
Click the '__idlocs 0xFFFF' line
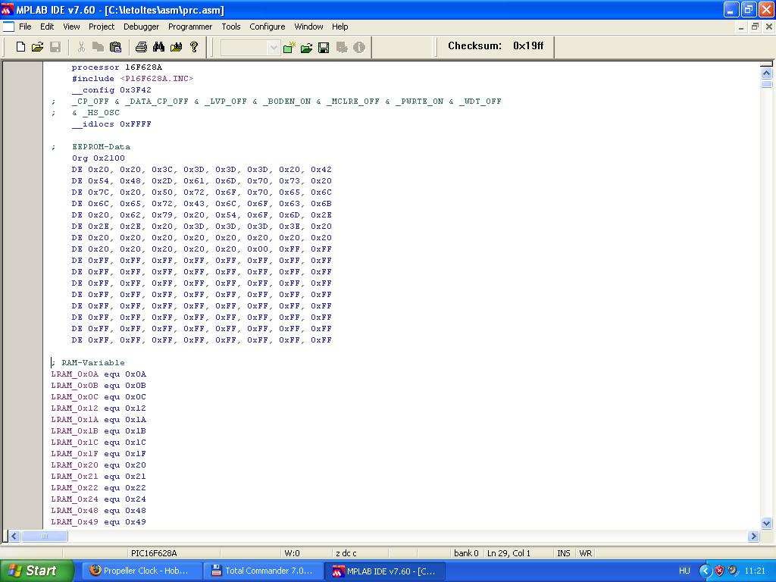point(111,124)
